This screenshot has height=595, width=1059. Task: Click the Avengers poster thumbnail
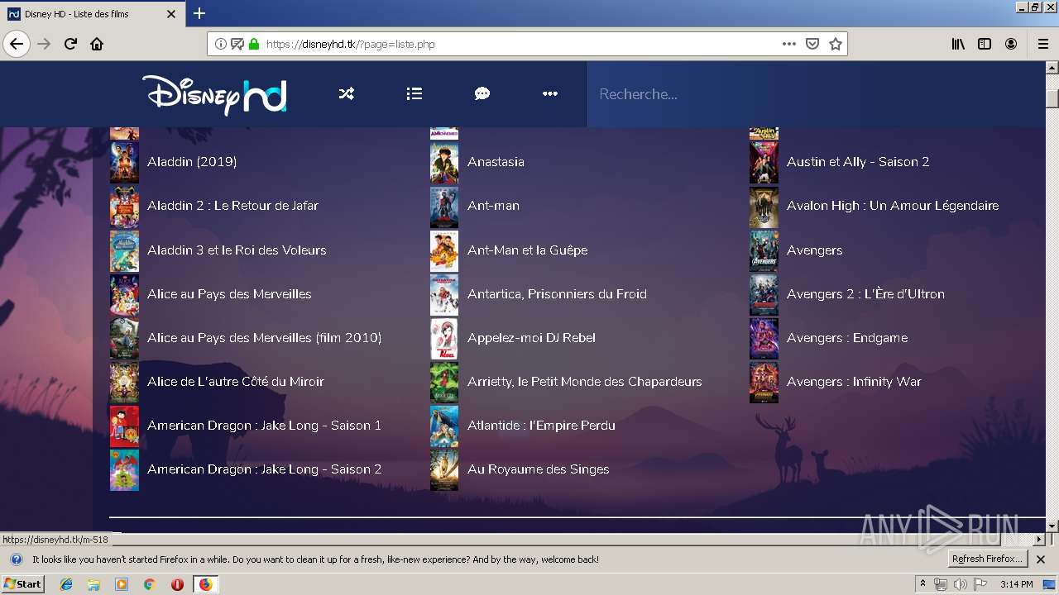764,250
